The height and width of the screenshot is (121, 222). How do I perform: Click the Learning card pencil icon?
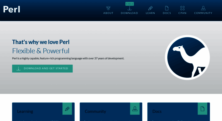click(x=67, y=109)
